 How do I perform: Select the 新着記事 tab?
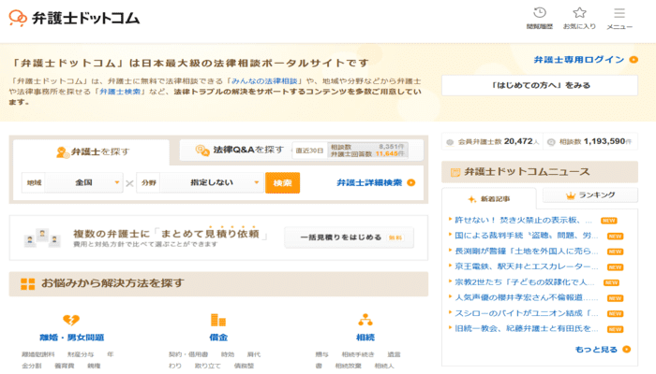[x=488, y=199]
